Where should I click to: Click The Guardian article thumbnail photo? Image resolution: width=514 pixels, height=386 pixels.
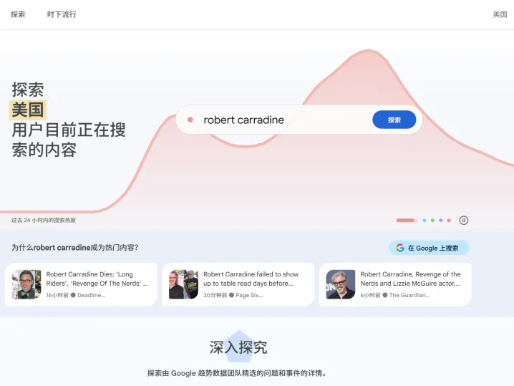pos(341,284)
